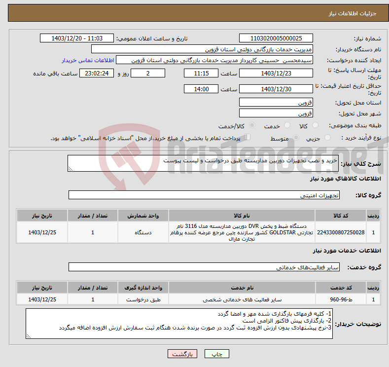Click the price validity date 1403/12/30
The width and height of the screenshot is (389, 367).
coord(276,89)
